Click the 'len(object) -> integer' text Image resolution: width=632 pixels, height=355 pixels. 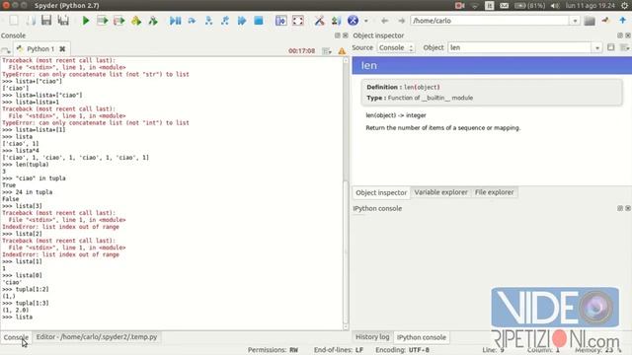[396, 115]
